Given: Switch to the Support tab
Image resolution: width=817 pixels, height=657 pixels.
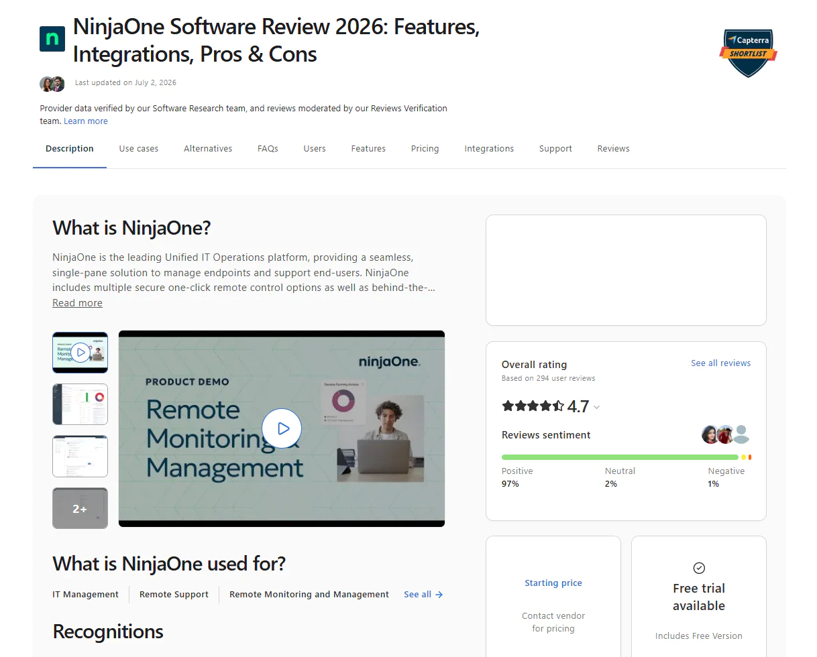Looking at the screenshot, I should 555,149.
